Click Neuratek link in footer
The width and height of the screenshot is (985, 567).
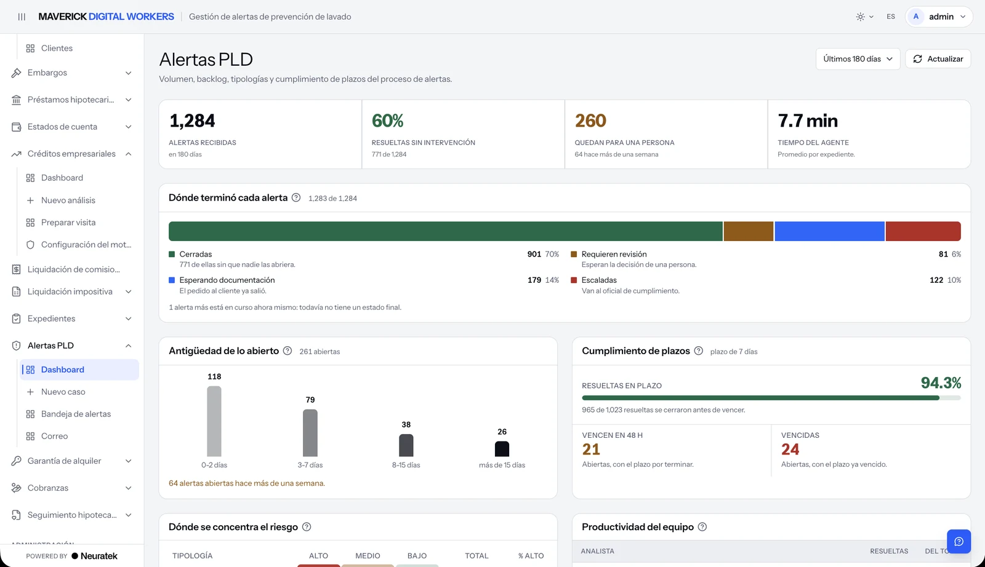tap(94, 556)
